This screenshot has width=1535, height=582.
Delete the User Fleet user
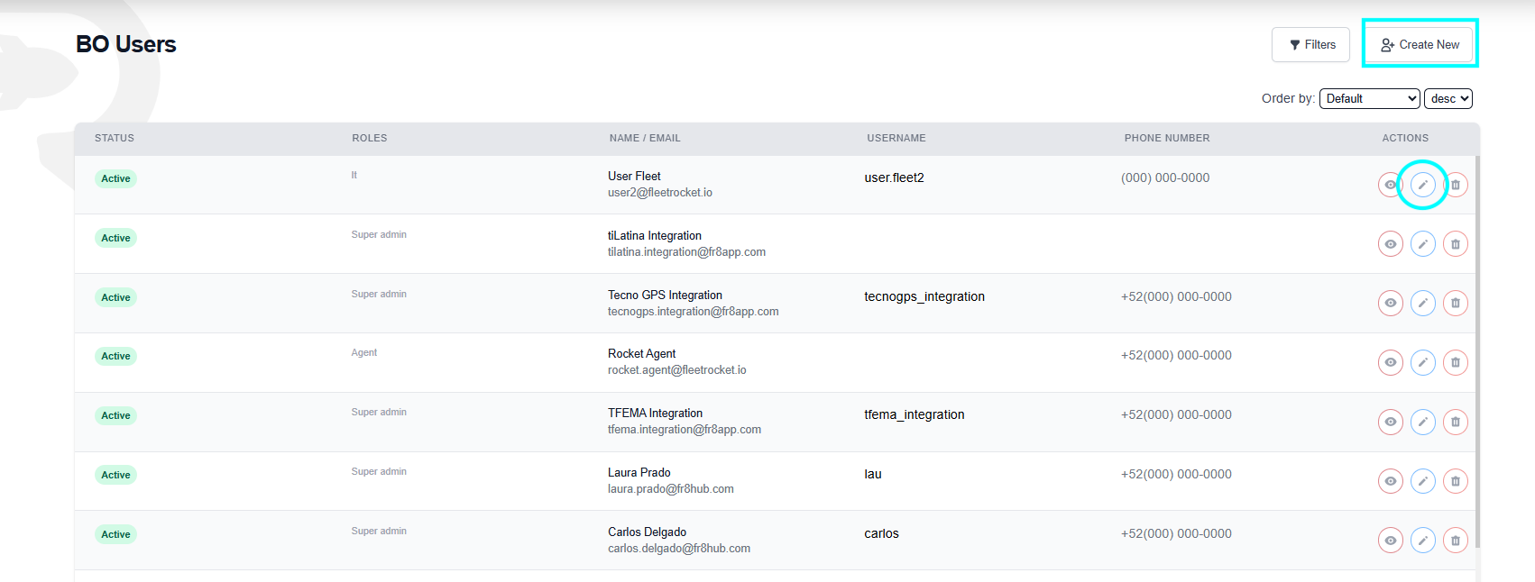[x=1456, y=185]
